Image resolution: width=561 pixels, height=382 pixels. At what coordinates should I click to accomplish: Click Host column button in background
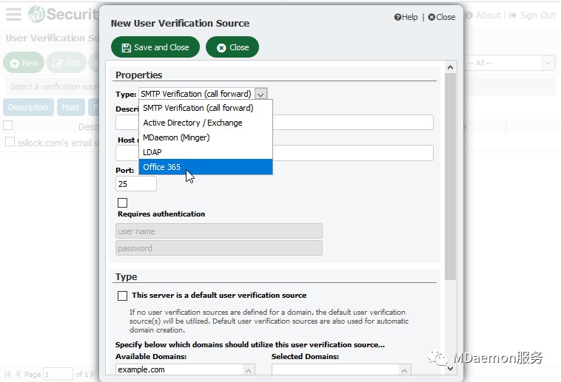point(71,107)
